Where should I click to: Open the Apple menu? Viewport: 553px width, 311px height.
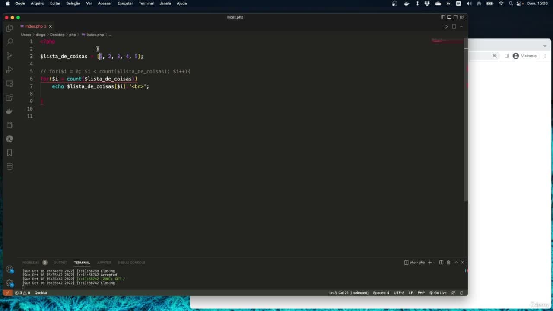tap(7, 3)
